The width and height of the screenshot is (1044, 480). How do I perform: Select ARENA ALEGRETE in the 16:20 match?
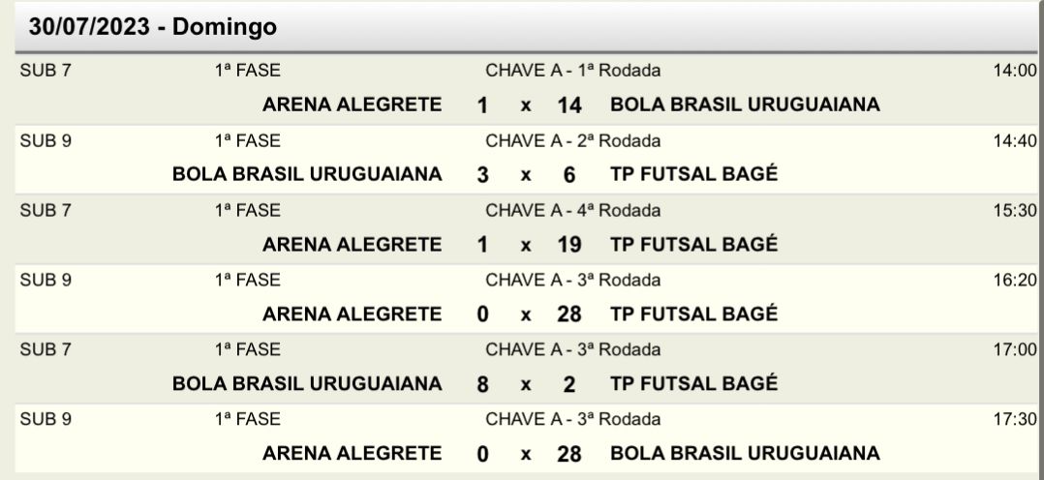coord(353,314)
